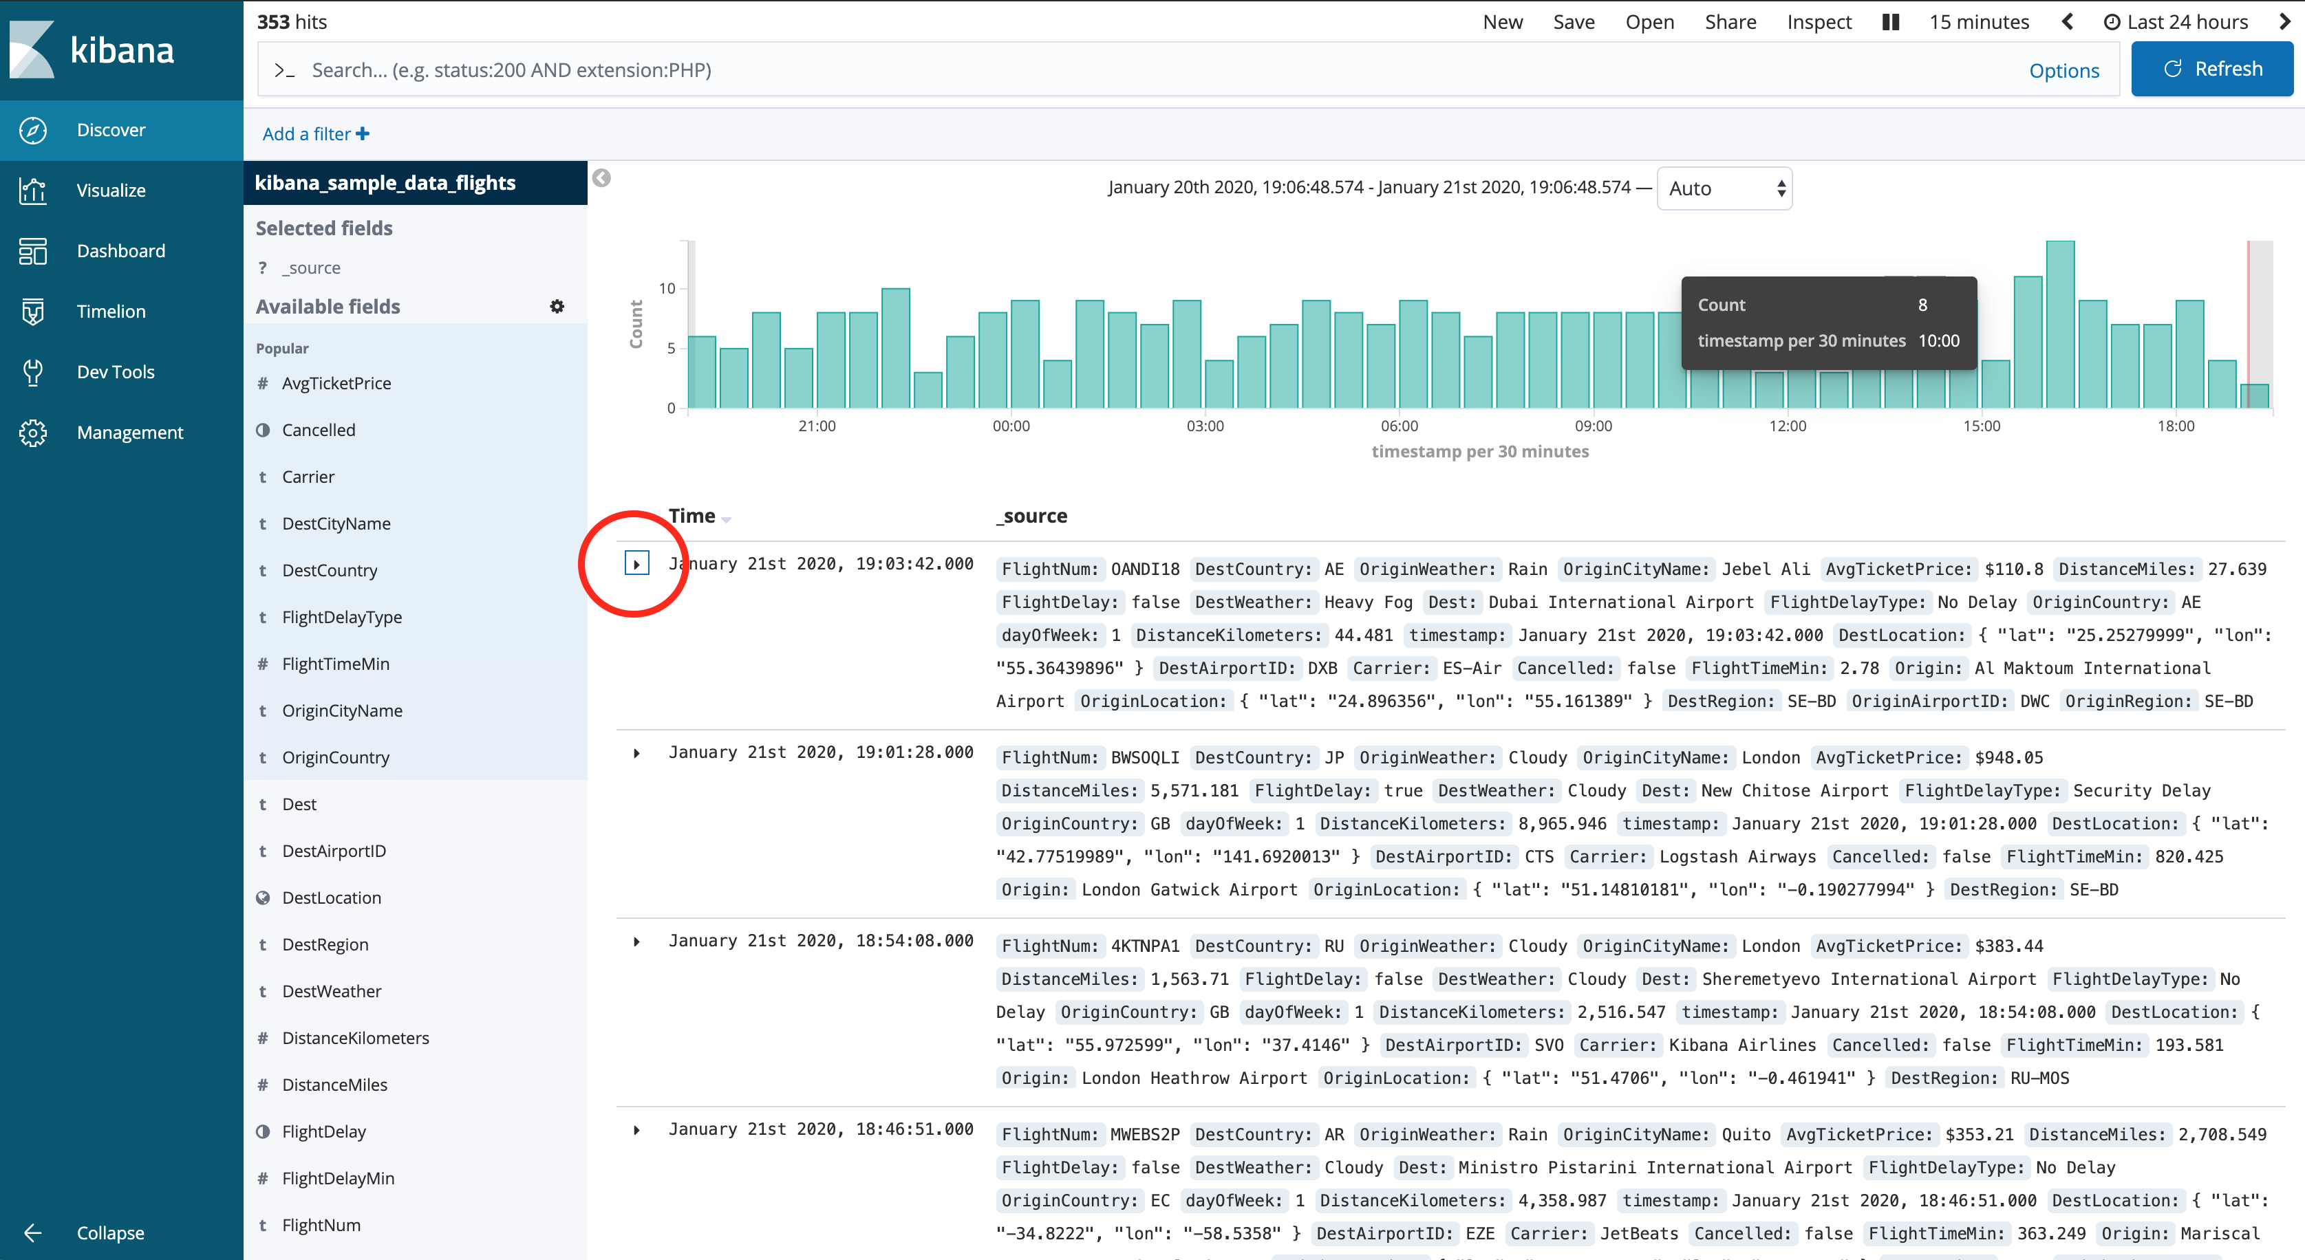Click Collapse sidebar label
Viewport: 2305px width, 1260px height.
click(110, 1233)
